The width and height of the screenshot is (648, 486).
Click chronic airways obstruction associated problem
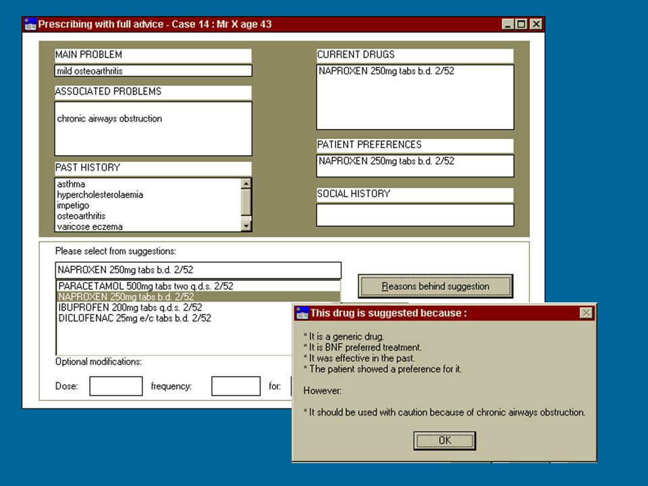(x=109, y=119)
